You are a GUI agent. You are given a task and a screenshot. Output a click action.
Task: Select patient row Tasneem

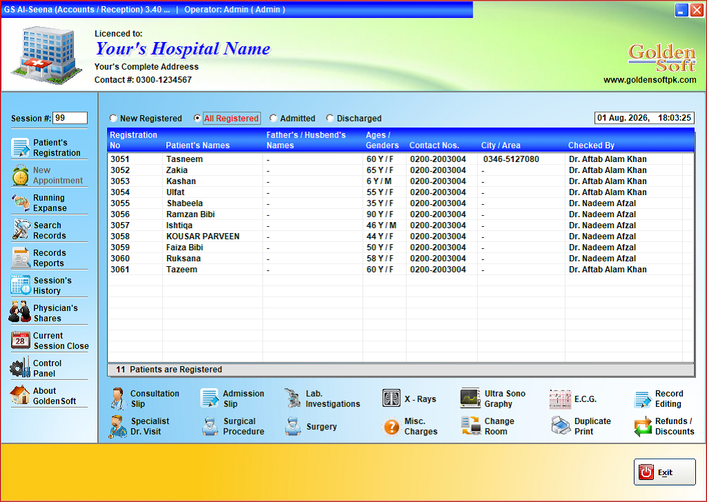click(400, 159)
